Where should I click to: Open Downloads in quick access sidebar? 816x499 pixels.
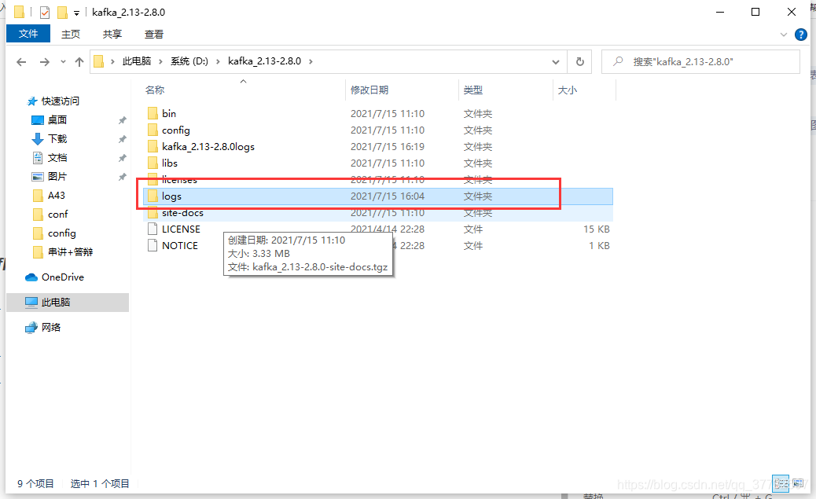click(50, 139)
